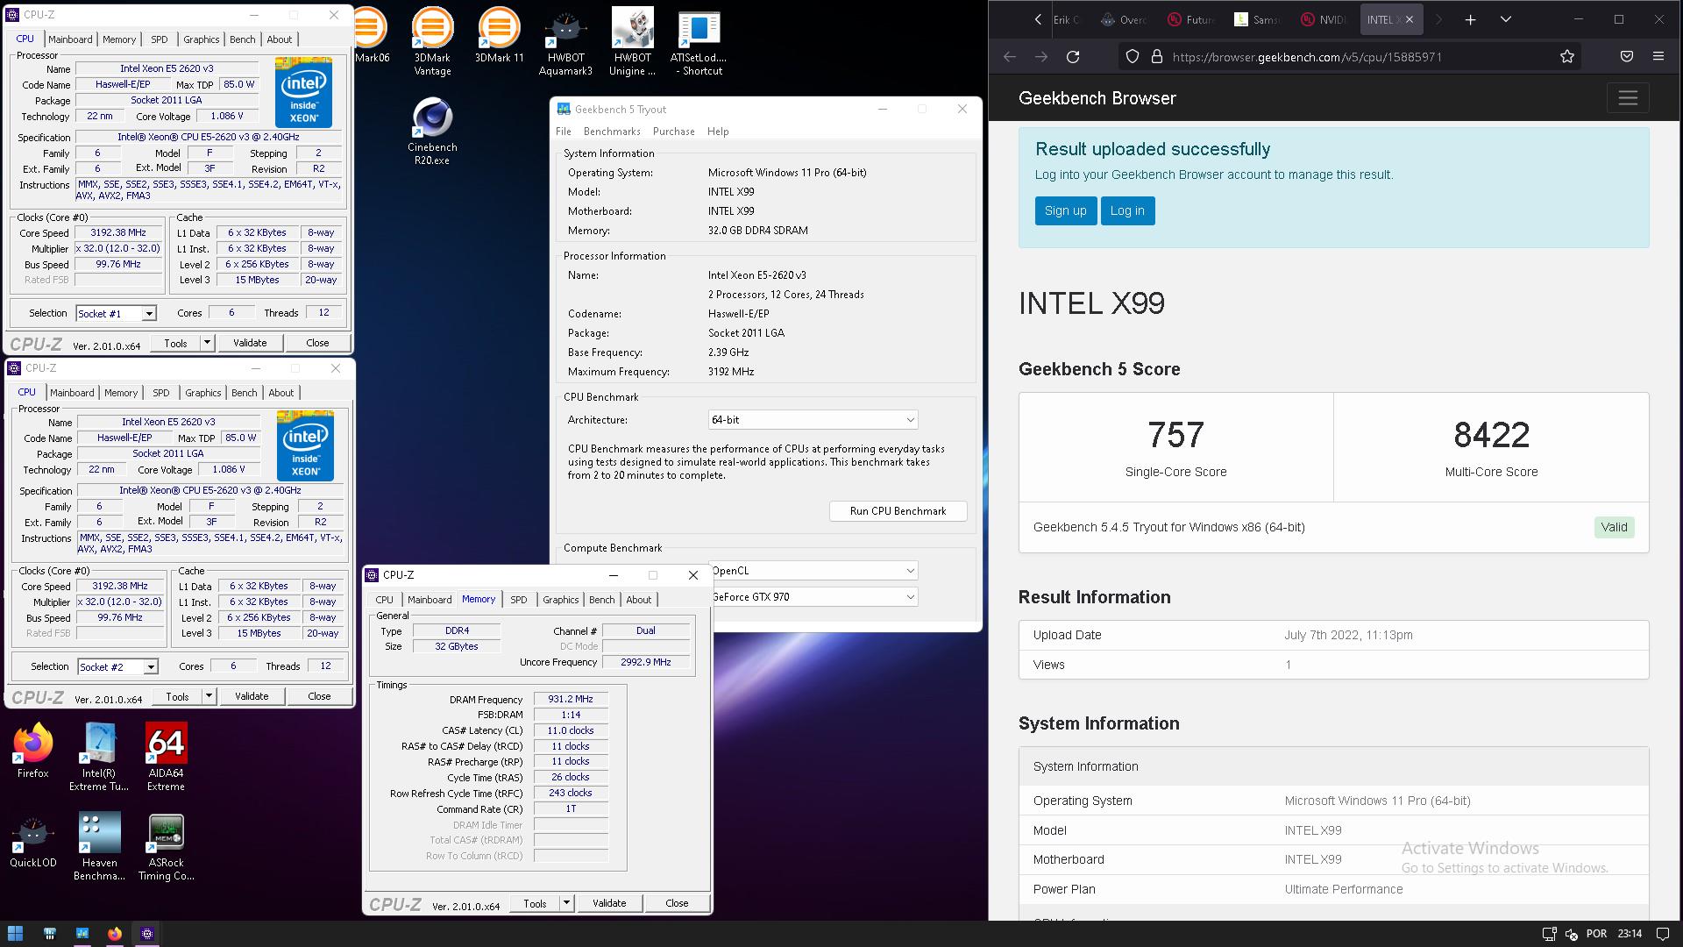Open Cinebench R20.exe desktop icon
The width and height of the screenshot is (1683, 947).
coord(432,132)
